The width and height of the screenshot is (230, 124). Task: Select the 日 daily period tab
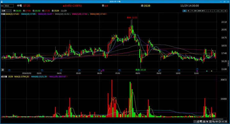(x=185, y=11)
